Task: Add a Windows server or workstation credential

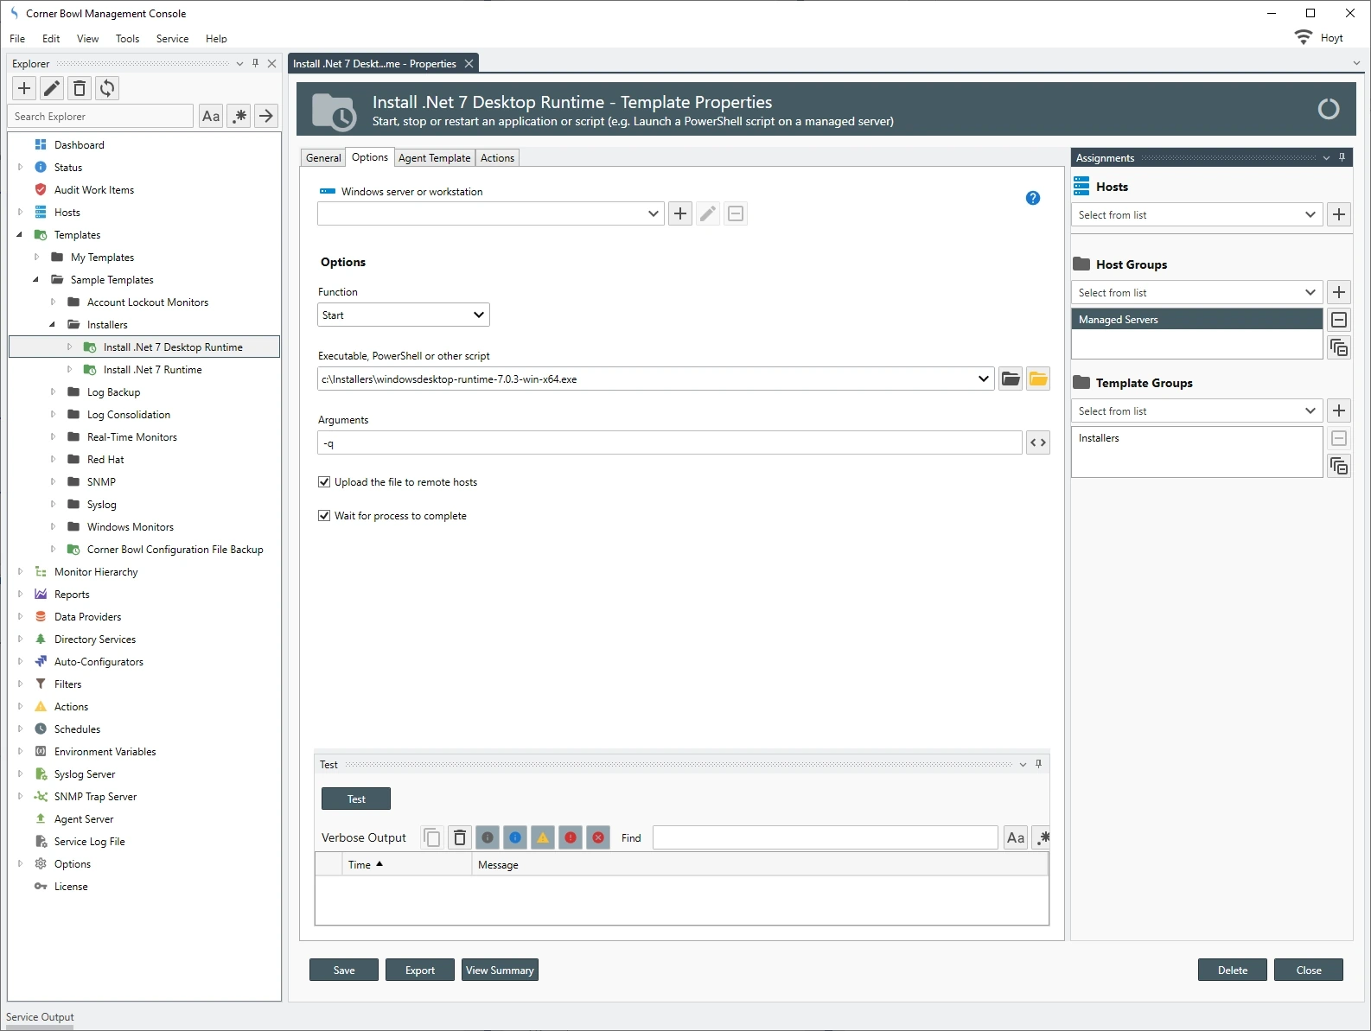Action: [680, 213]
